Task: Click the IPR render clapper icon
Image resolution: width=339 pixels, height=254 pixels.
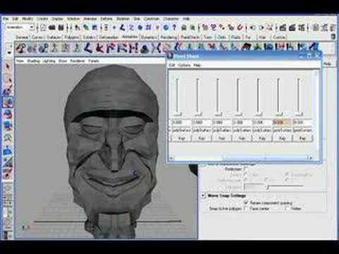Action: coord(292,28)
